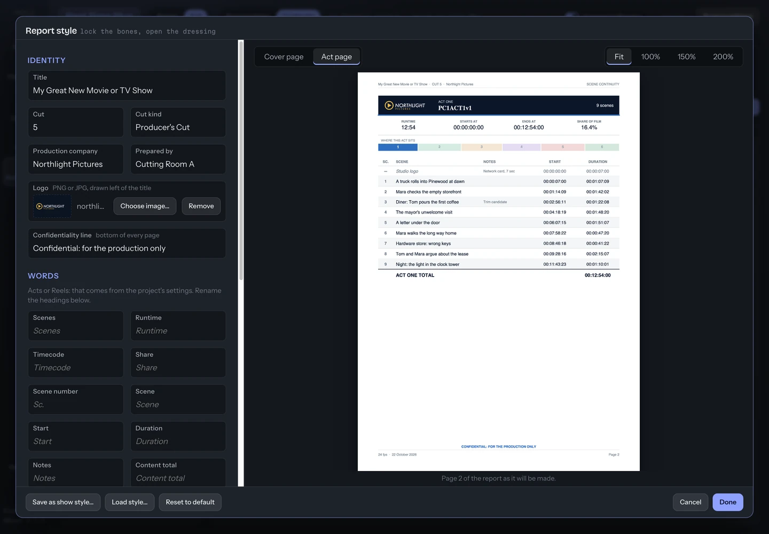Edit the Cut kind field

pyautogui.click(x=178, y=122)
